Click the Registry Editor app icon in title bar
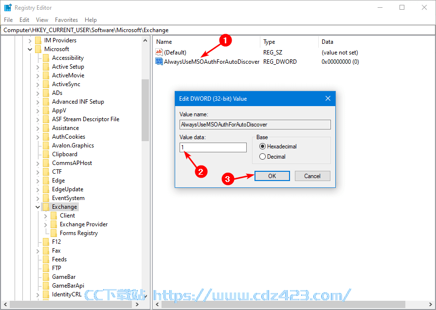The image size is (436, 310). point(8,7)
